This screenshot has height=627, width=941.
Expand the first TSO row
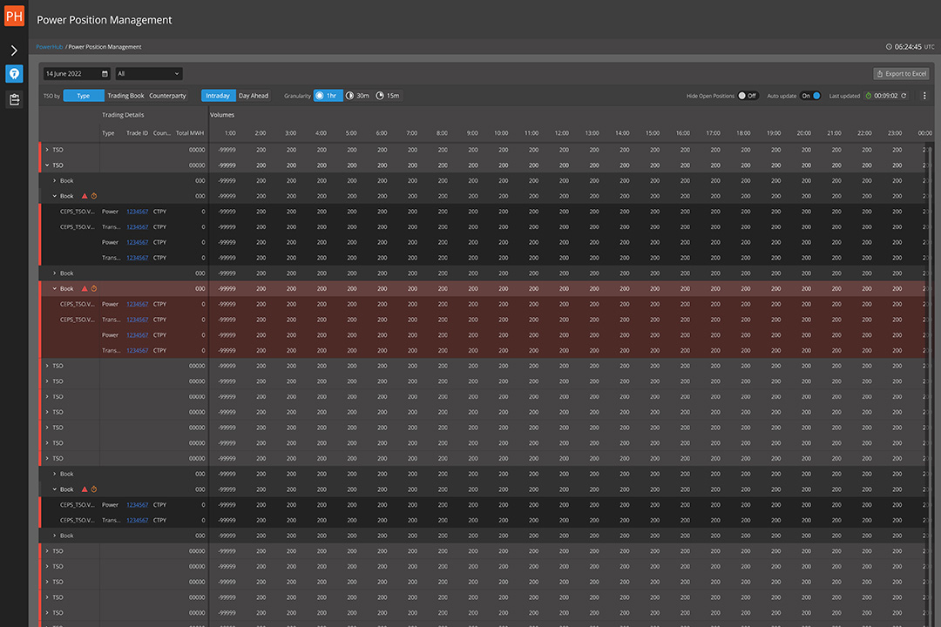pos(47,150)
